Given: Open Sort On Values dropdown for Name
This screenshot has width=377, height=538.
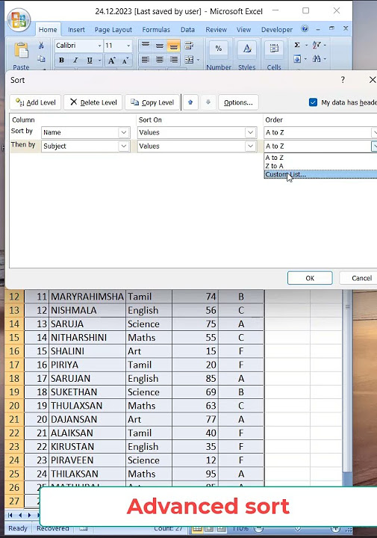Looking at the screenshot, I should point(251,132).
